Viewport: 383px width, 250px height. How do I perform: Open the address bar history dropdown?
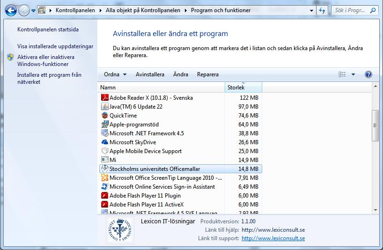311,10
